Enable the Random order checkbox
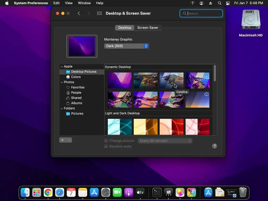 point(106,146)
